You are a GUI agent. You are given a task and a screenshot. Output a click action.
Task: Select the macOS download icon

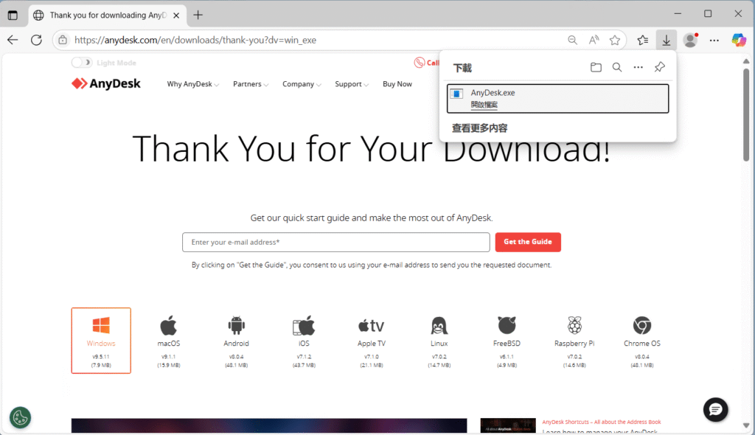click(x=169, y=326)
